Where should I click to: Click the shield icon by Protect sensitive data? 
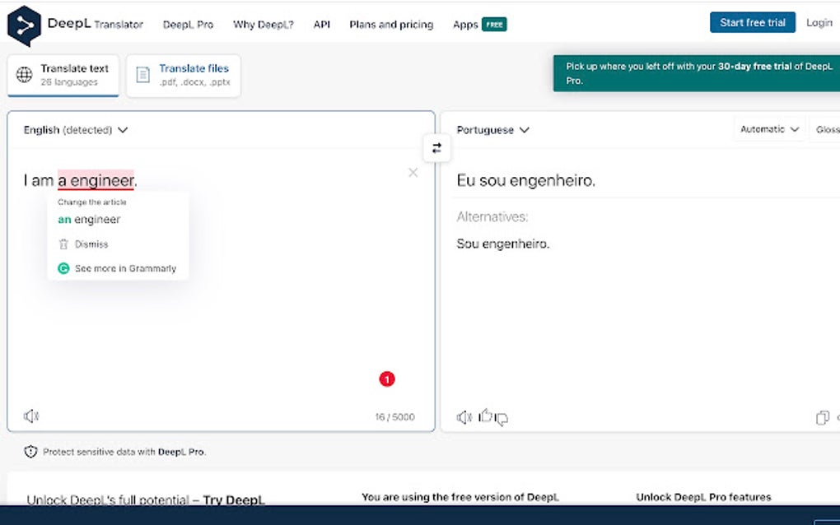(30, 452)
